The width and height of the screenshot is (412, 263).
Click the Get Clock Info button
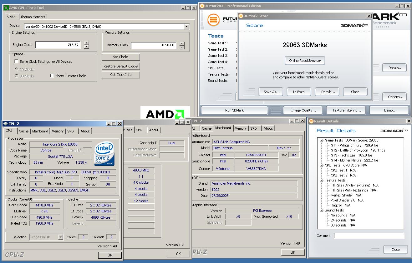[121, 75]
